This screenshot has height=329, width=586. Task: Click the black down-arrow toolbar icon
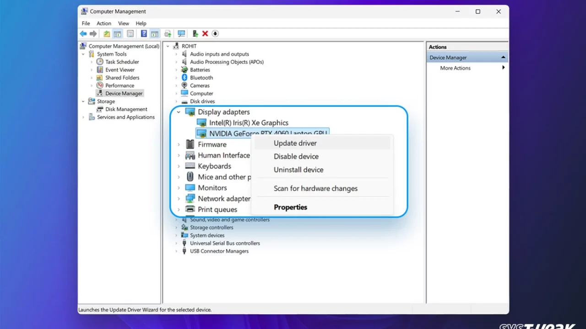point(215,34)
